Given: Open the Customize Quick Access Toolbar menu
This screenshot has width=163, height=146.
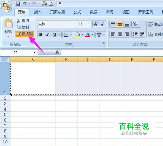Looking at the screenshot, I should [x=60, y=4].
